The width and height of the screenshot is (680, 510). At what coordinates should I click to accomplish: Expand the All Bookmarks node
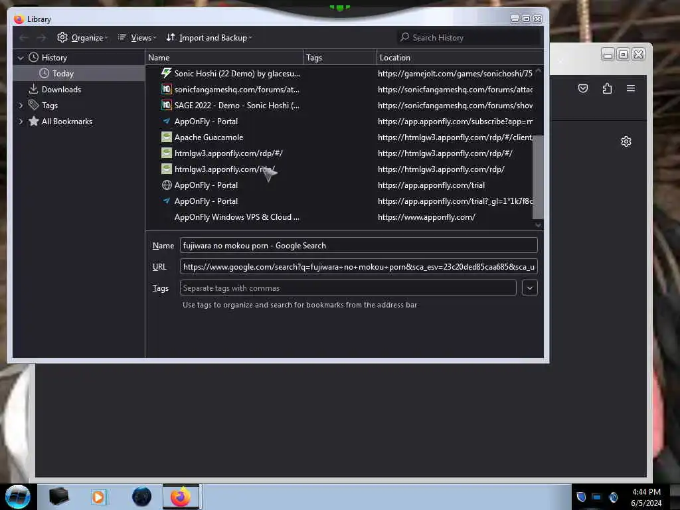(x=21, y=122)
